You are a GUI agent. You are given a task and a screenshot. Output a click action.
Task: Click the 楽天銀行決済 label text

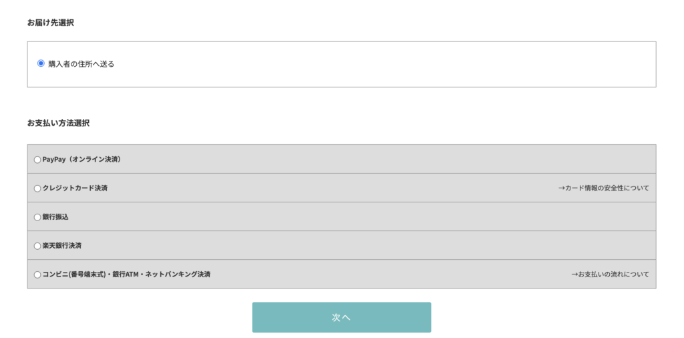coord(62,246)
